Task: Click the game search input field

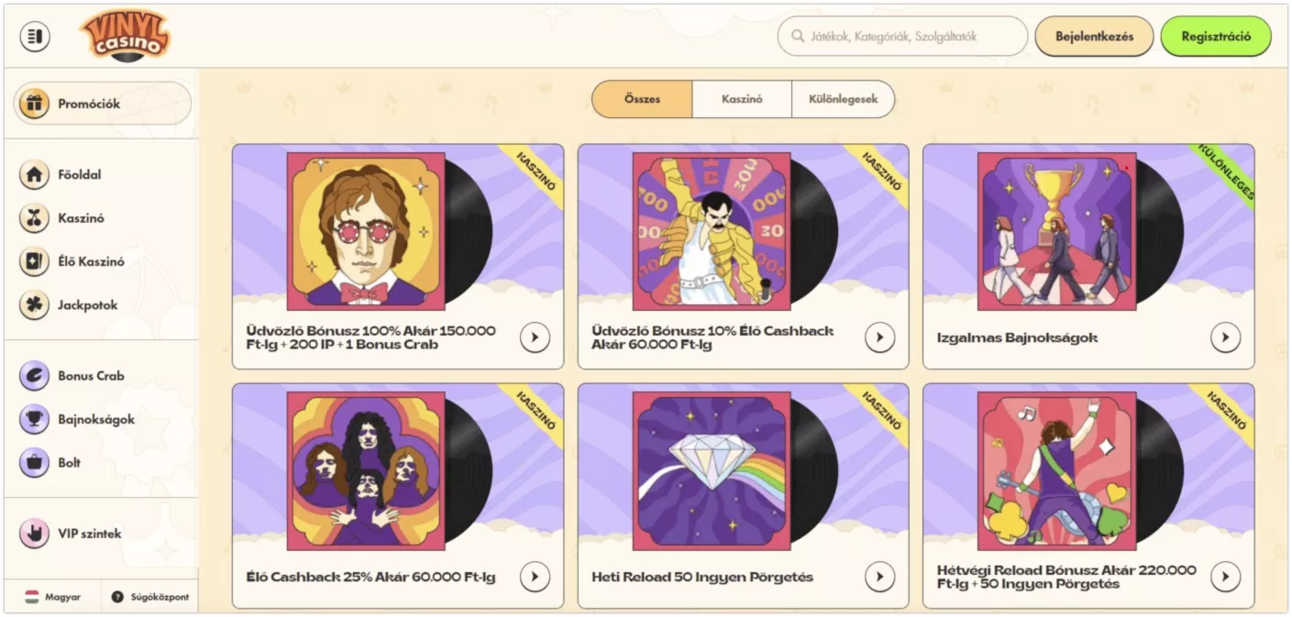Action: pos(903,37)
